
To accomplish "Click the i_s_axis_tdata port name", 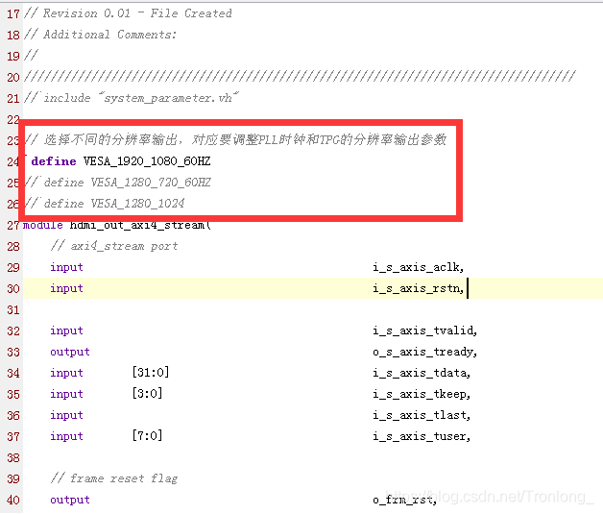I will click(422, 373).
